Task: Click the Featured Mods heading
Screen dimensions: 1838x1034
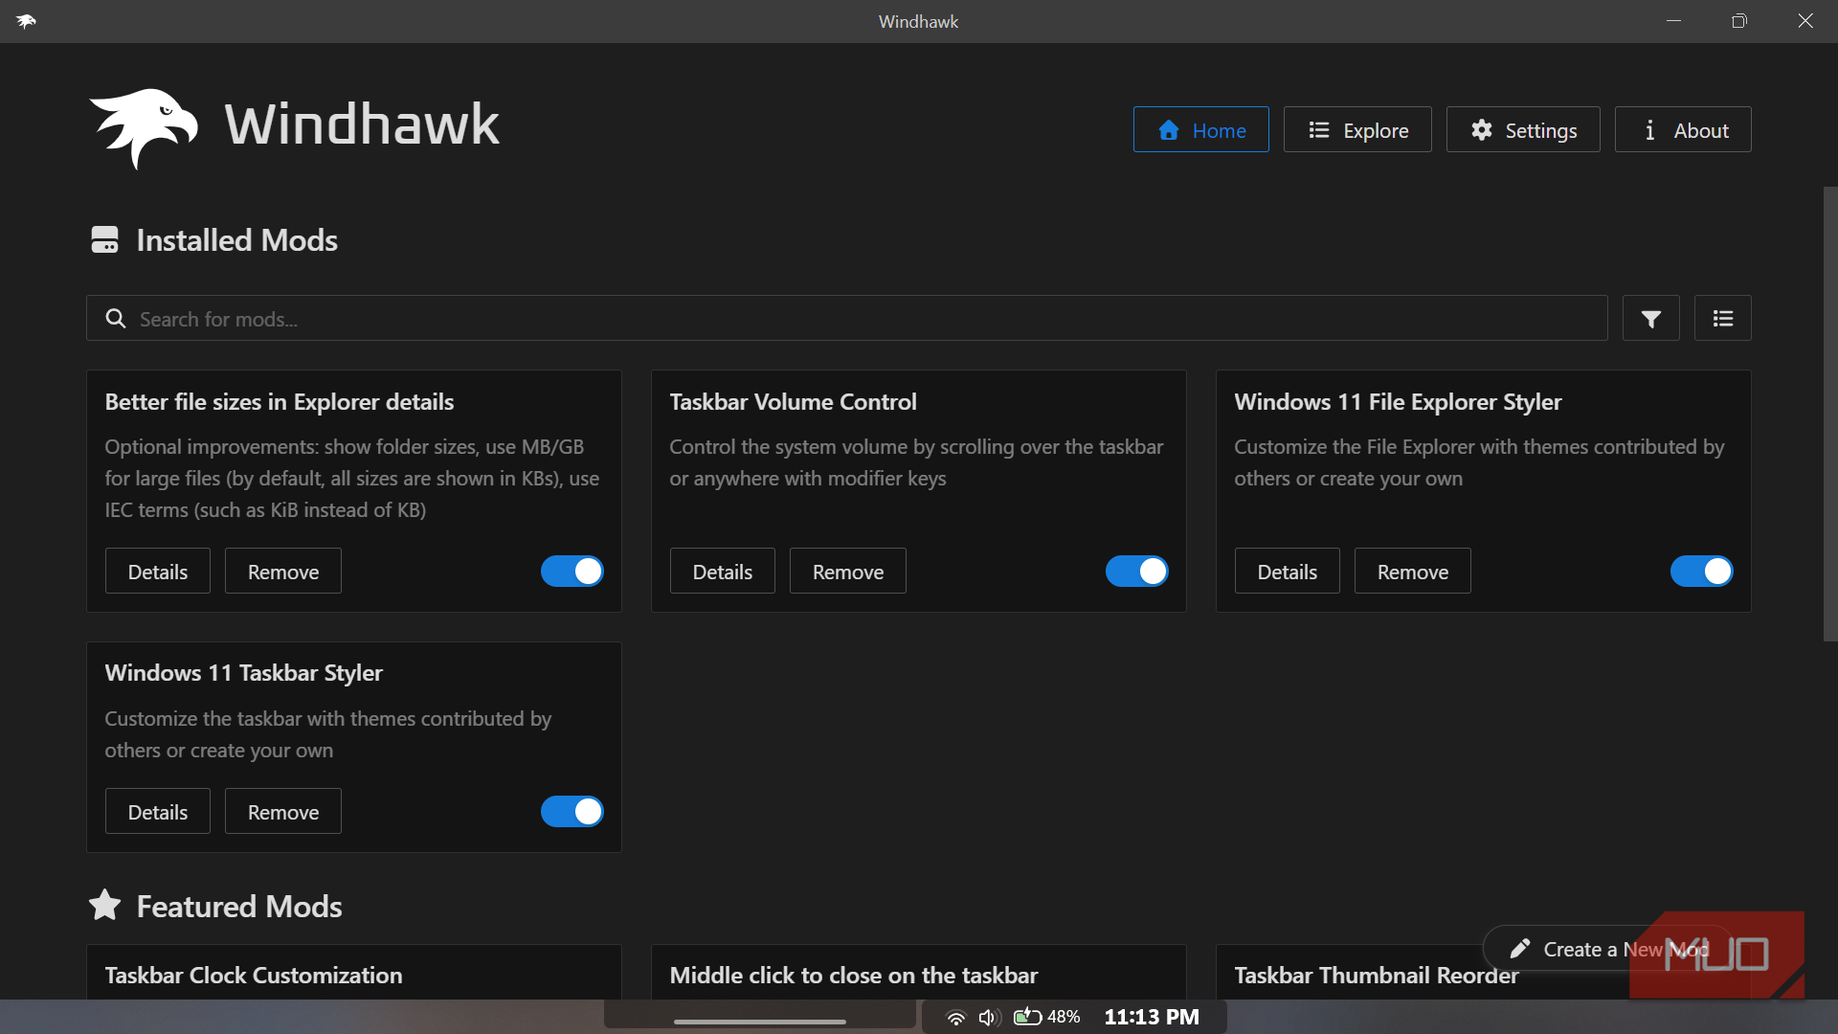Action: tap(239, 907)
